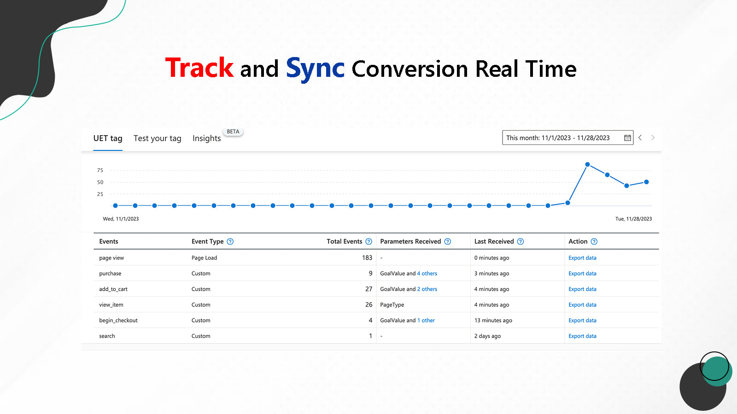The image size is (737, 414).
Task: Click the highest peak data point on chart
Action: pyautogui.click(x=587, y=164)
